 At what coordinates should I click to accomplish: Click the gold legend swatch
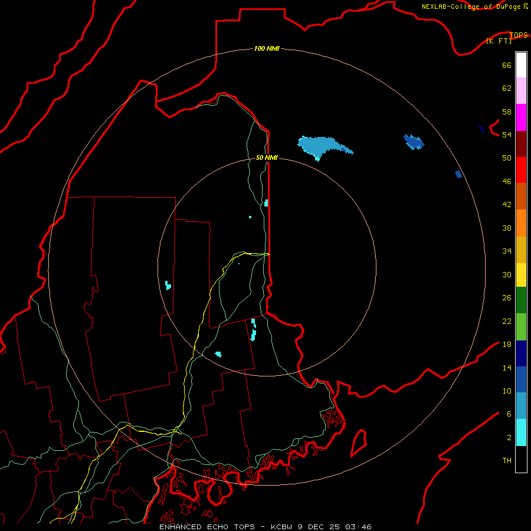coord(521,250)
